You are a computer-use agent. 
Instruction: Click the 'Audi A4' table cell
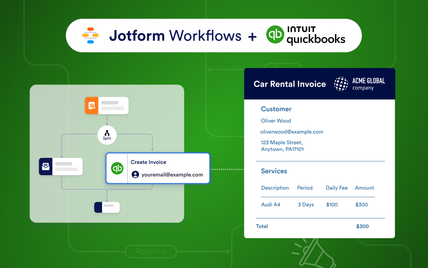[271, 204]
